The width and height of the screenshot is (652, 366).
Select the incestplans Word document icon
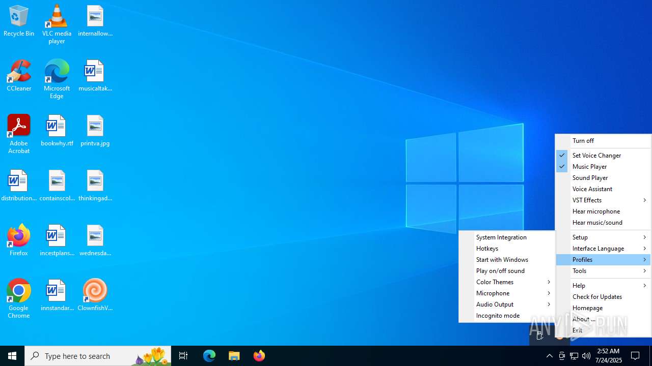[57, 241]
